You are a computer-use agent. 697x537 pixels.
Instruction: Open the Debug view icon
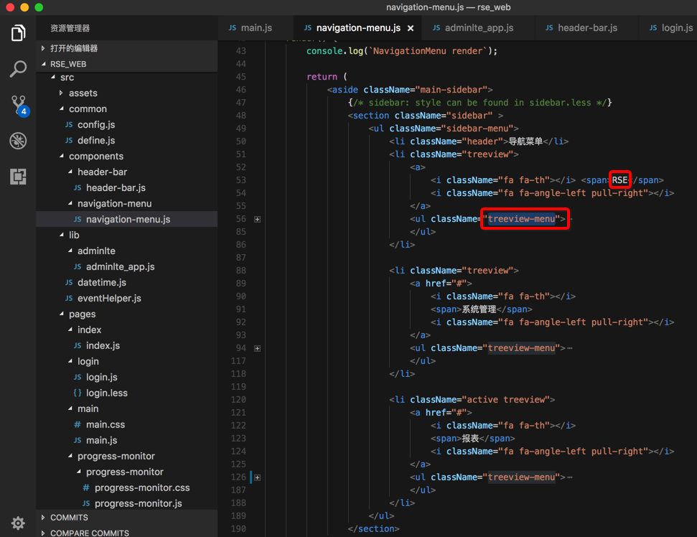click(18, 140)
